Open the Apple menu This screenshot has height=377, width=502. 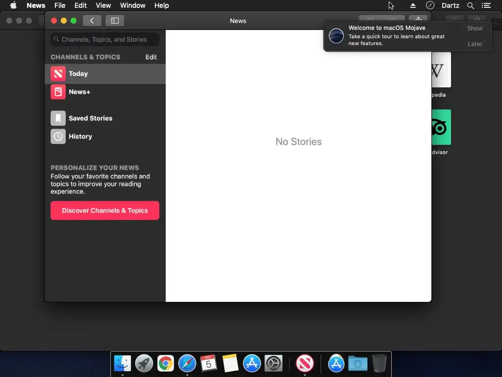(x=13, y=5)
